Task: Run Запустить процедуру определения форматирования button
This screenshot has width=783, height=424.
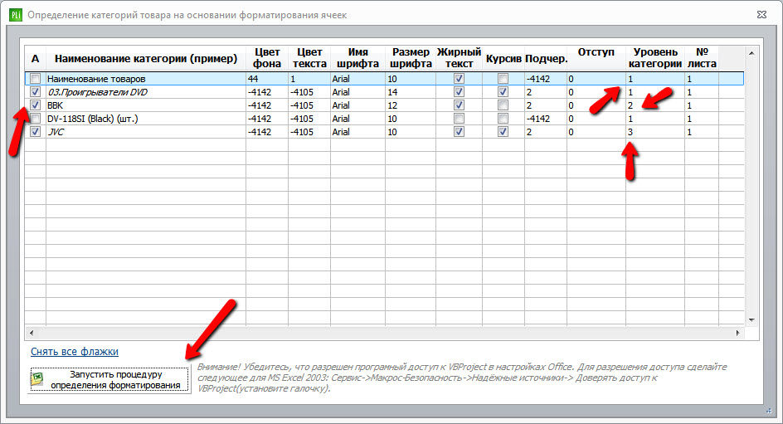Action: pyautogui.click(x=109, y=379)
